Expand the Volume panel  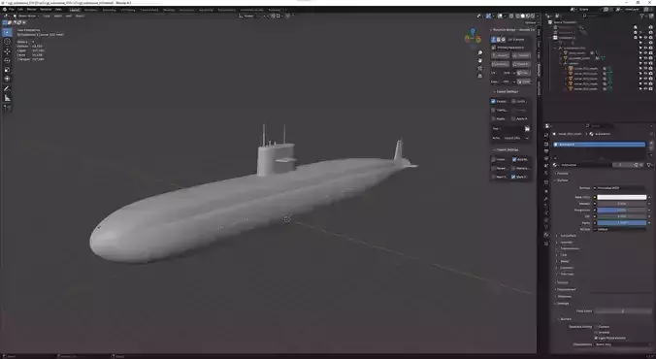pos(562,282)
